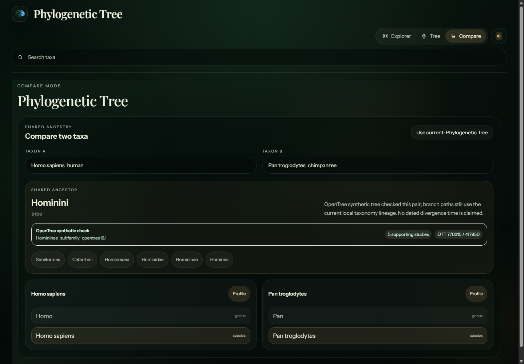The width and height of the screenshot is (524, 364).
Task: Open the Homo sapiens Profile button
Action: [239, 294]
